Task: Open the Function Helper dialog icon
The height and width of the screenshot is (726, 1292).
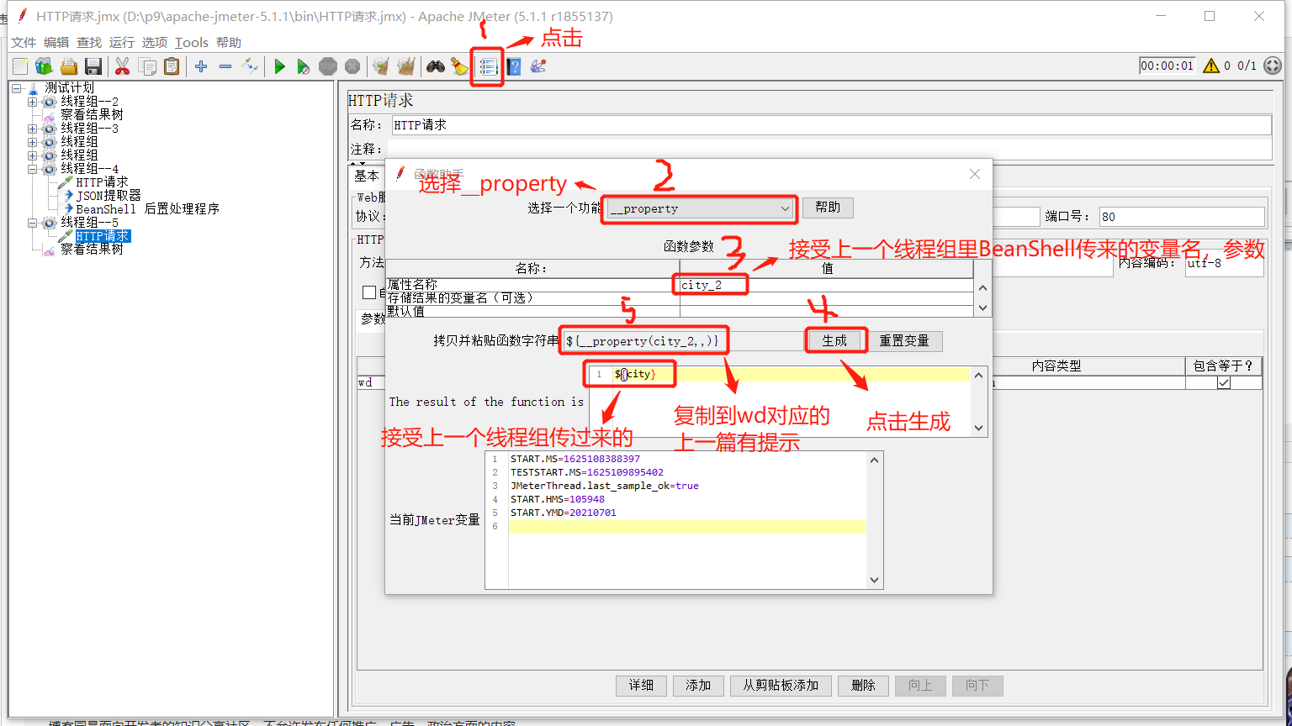Action: click(488, 66)
